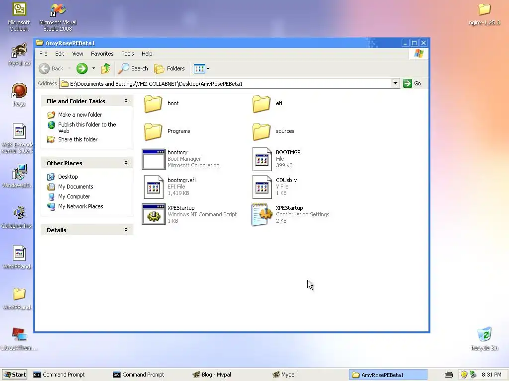Go to Desktop in Other Places
The height and width of the screenshot is (381, 509).
coord(68,177)
